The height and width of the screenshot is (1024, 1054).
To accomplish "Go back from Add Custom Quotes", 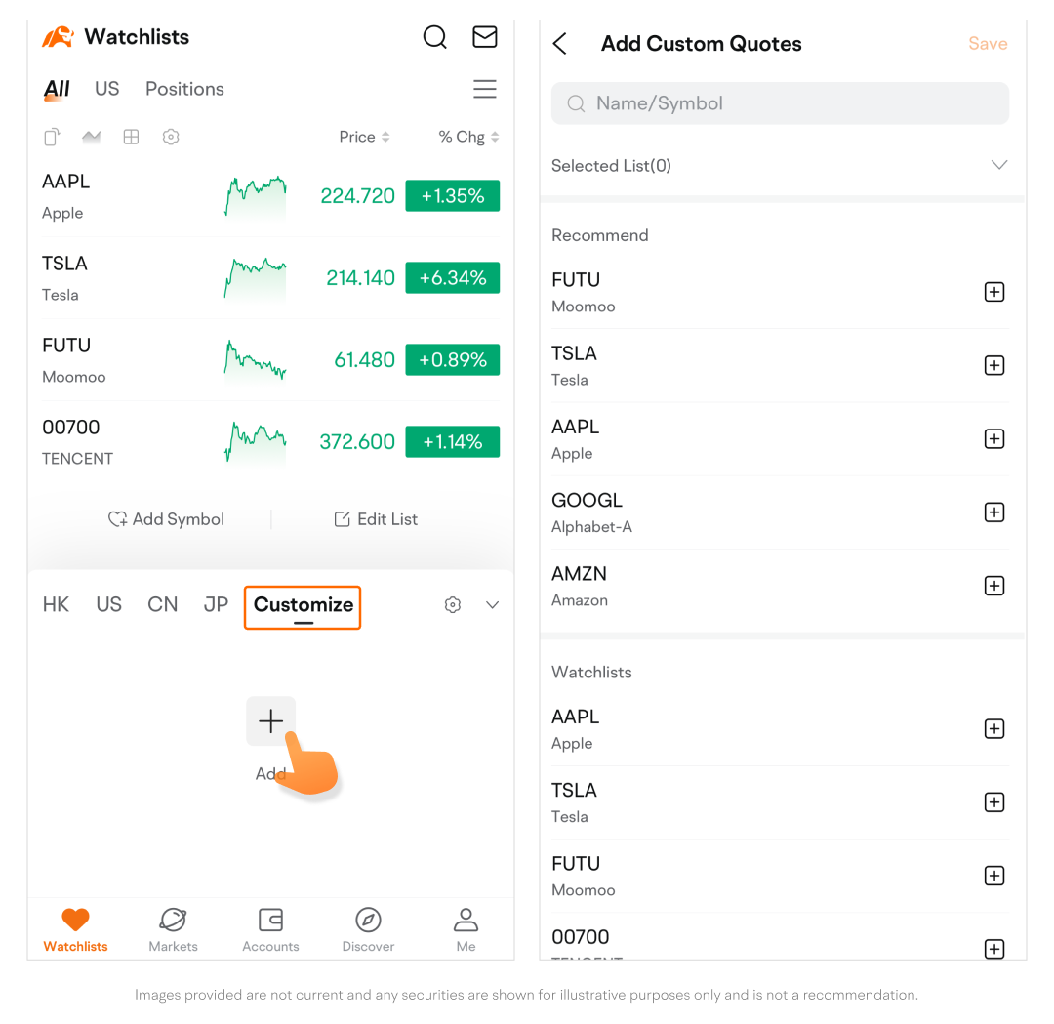I will [559, 44].
